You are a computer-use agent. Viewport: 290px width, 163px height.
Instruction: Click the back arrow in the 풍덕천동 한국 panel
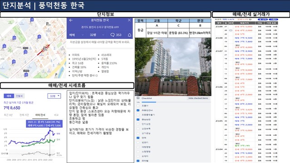point(71,20)
